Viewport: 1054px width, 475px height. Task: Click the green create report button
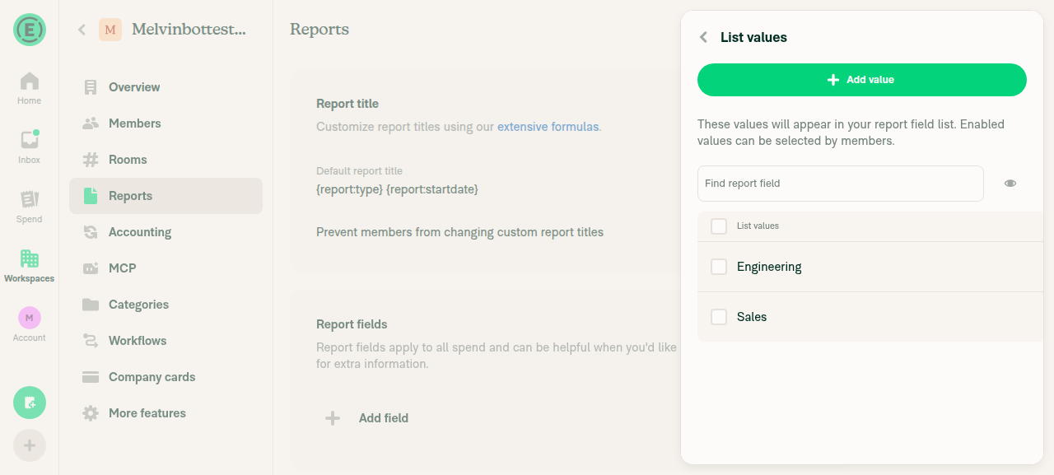[30, 403]
